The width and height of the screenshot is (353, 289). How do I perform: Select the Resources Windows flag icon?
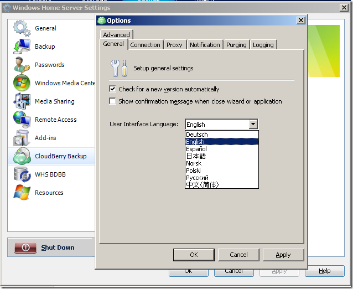[22, 193]
